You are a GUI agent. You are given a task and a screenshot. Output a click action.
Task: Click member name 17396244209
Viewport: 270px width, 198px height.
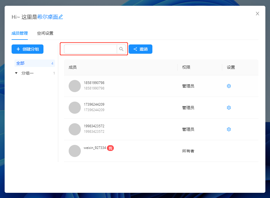(x=94, y=104)
